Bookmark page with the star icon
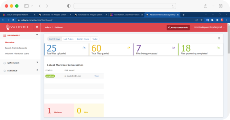Screen dimensions: 230x120 tap(202, 20)
